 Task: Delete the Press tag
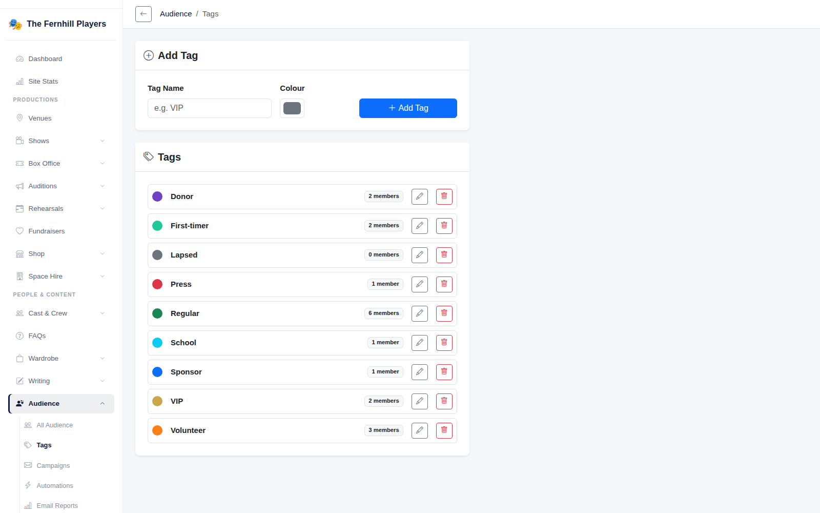click(x=444, y=284)
